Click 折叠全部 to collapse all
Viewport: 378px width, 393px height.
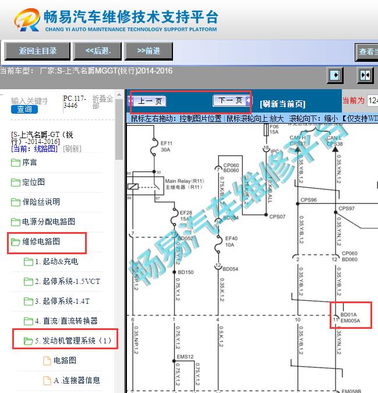coord(103,102)
